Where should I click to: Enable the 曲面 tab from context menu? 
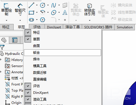[x=62, y=46]
